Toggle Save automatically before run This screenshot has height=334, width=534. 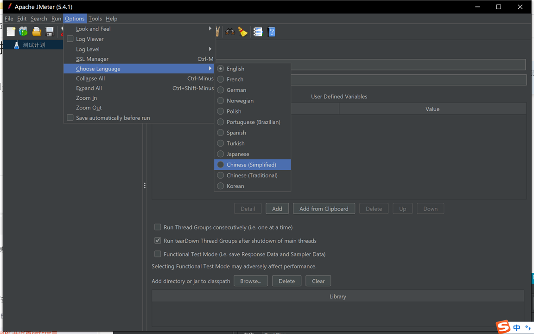point(70,118)
